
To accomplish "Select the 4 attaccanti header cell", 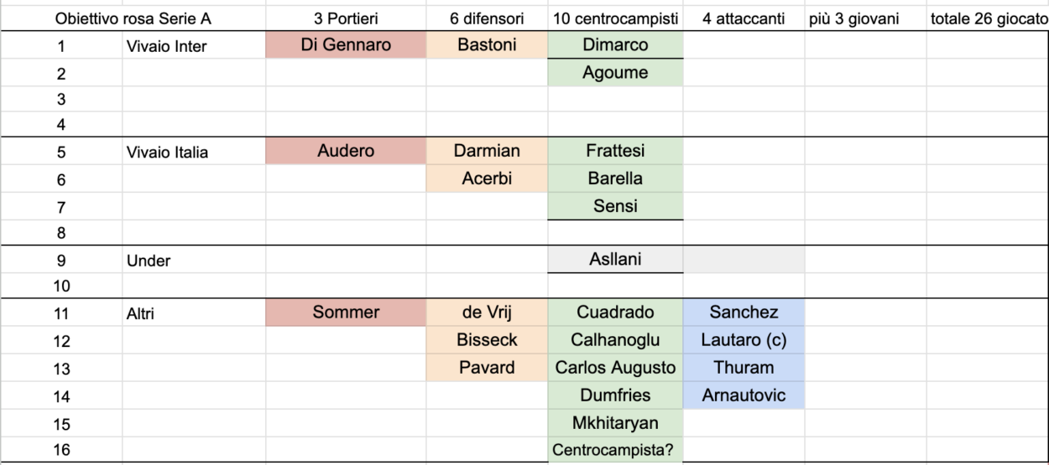I will click(744, 18).
